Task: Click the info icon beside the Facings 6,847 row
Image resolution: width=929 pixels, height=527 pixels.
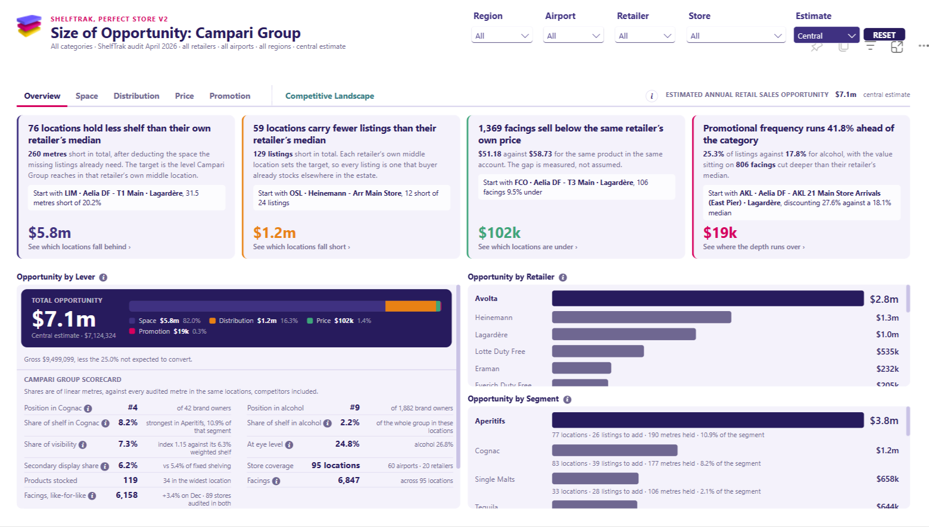Action: coord(276,481)
